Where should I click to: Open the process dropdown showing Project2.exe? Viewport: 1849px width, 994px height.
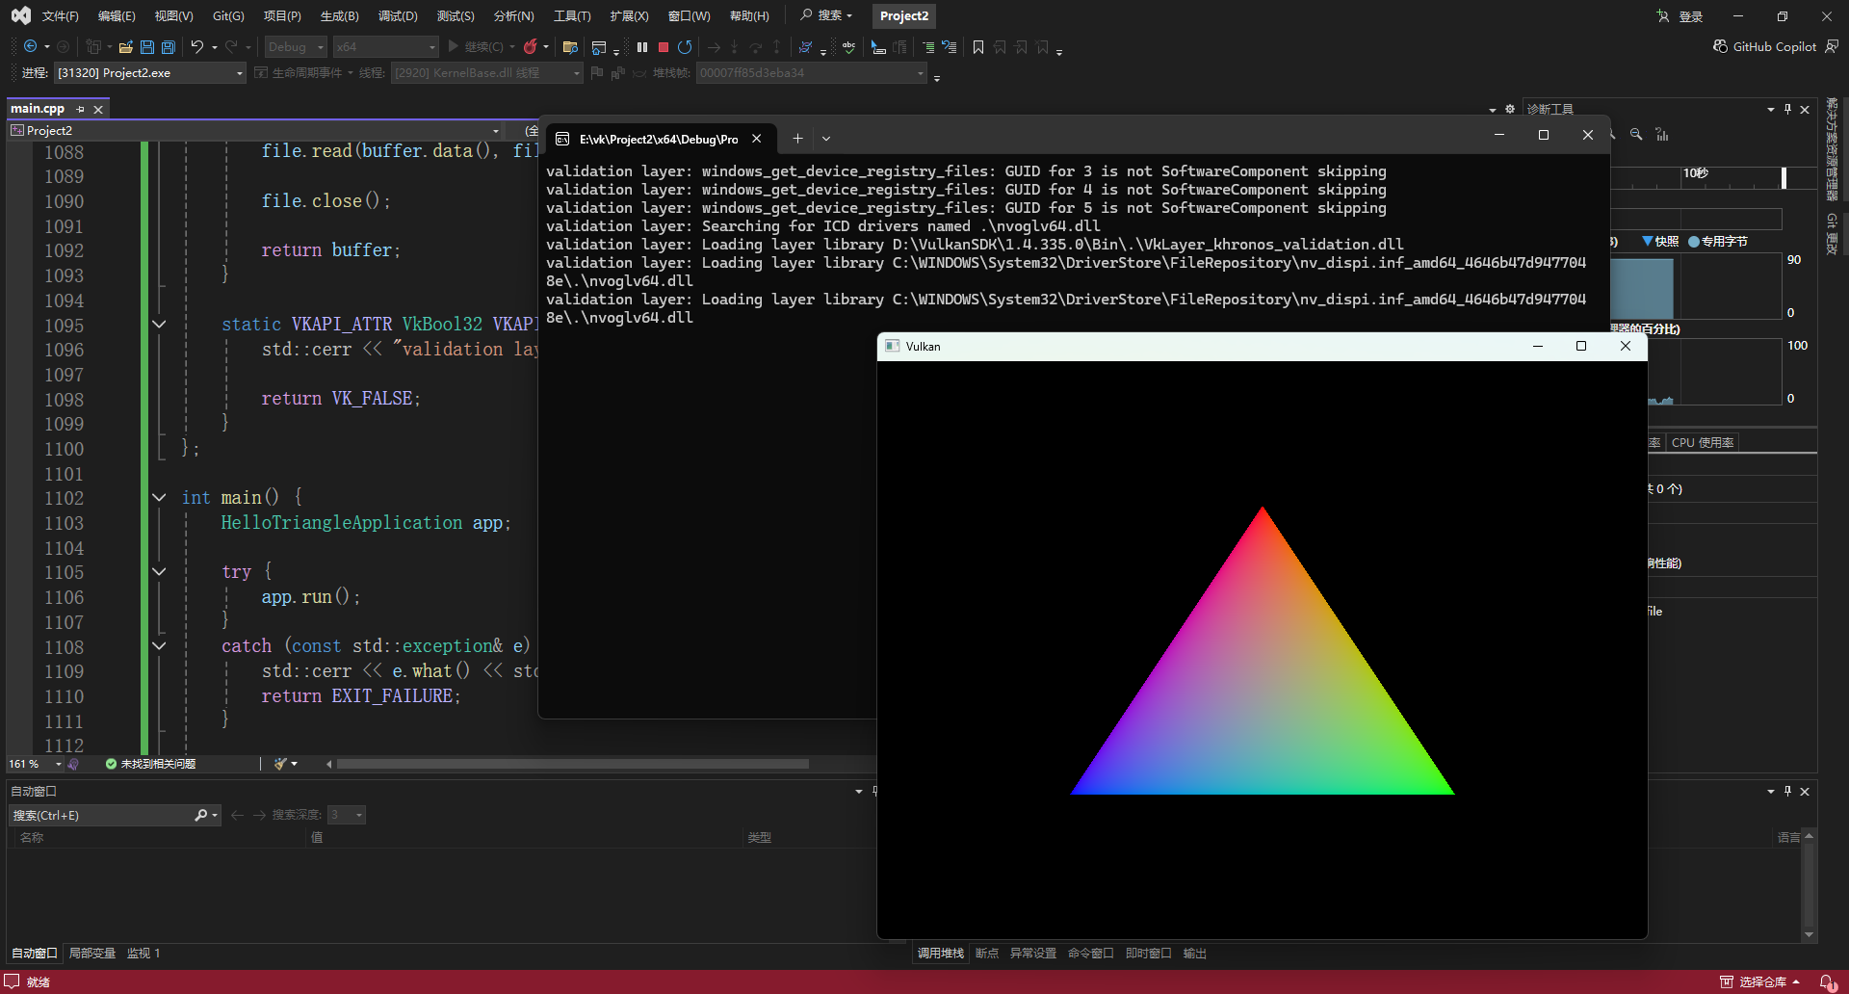[x=150, y=73]
